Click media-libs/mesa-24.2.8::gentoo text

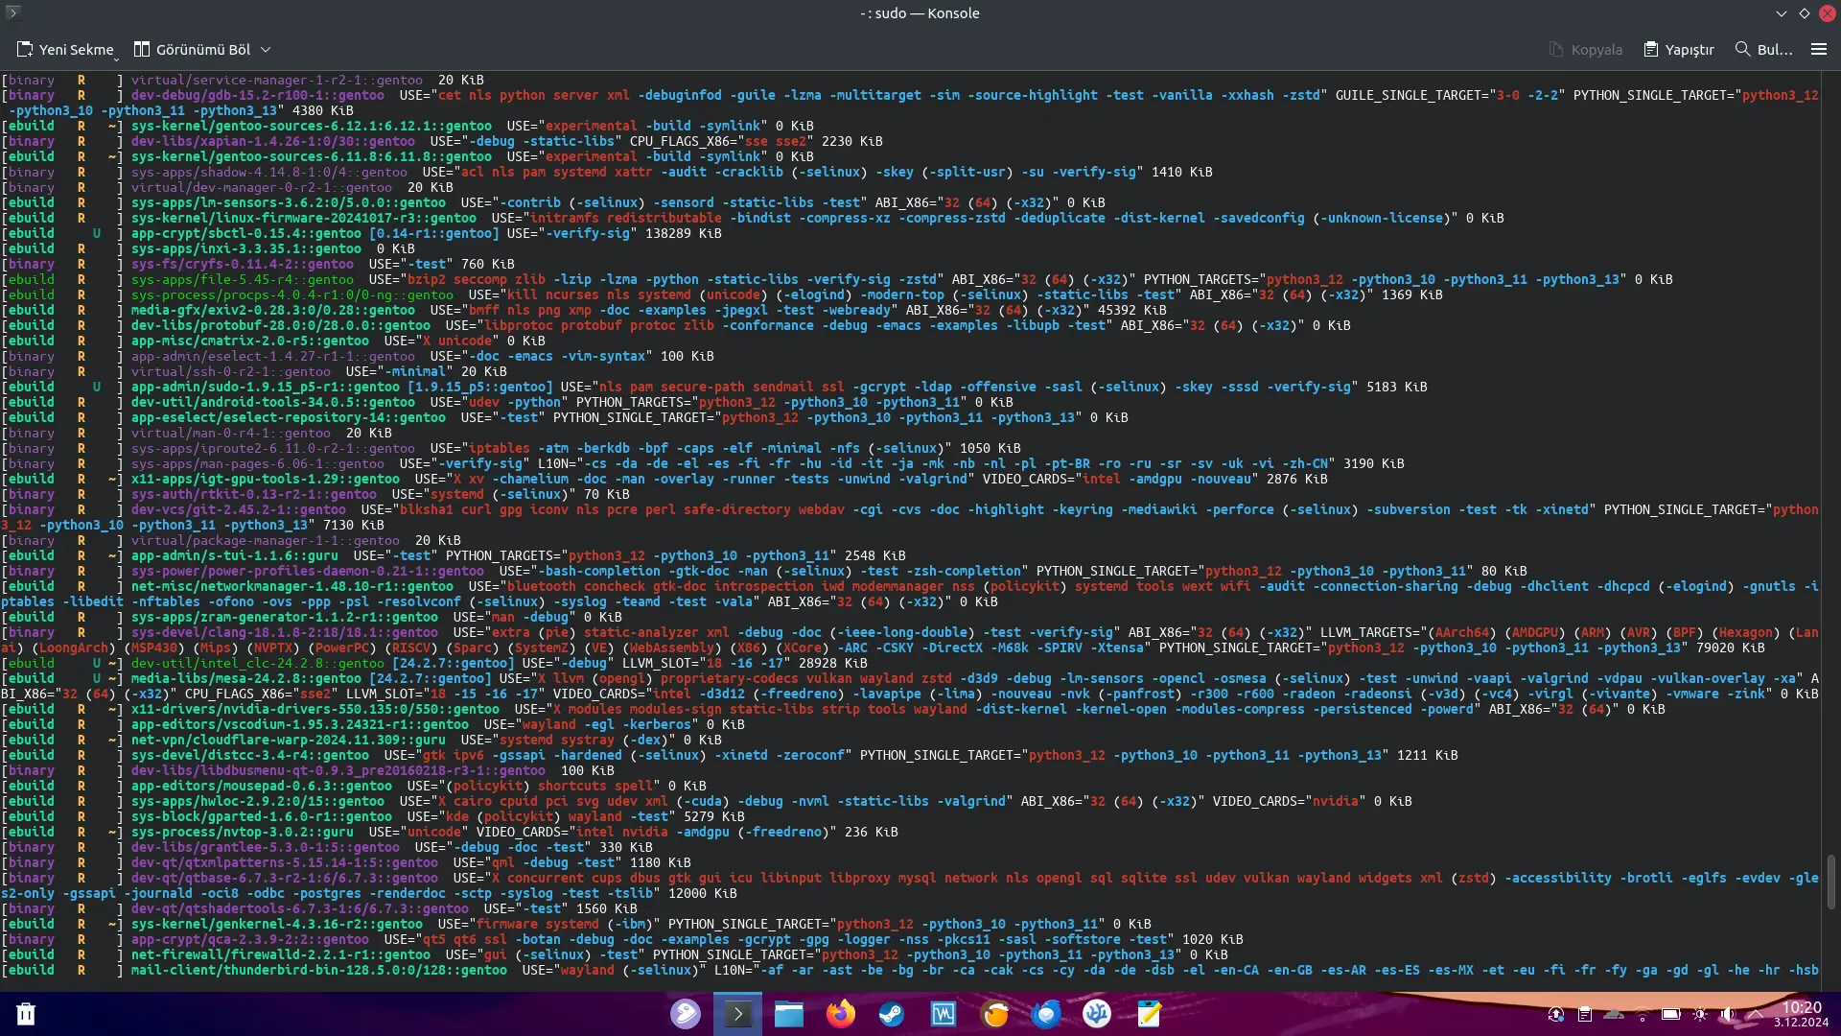(246, 678)
